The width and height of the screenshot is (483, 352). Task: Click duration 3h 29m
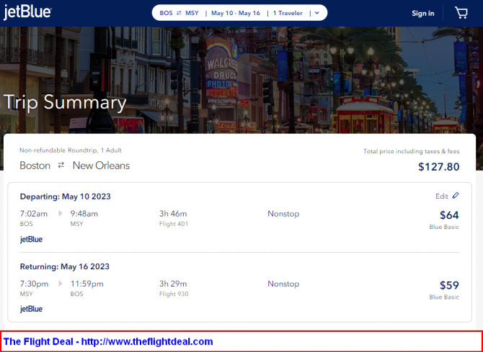173,284
